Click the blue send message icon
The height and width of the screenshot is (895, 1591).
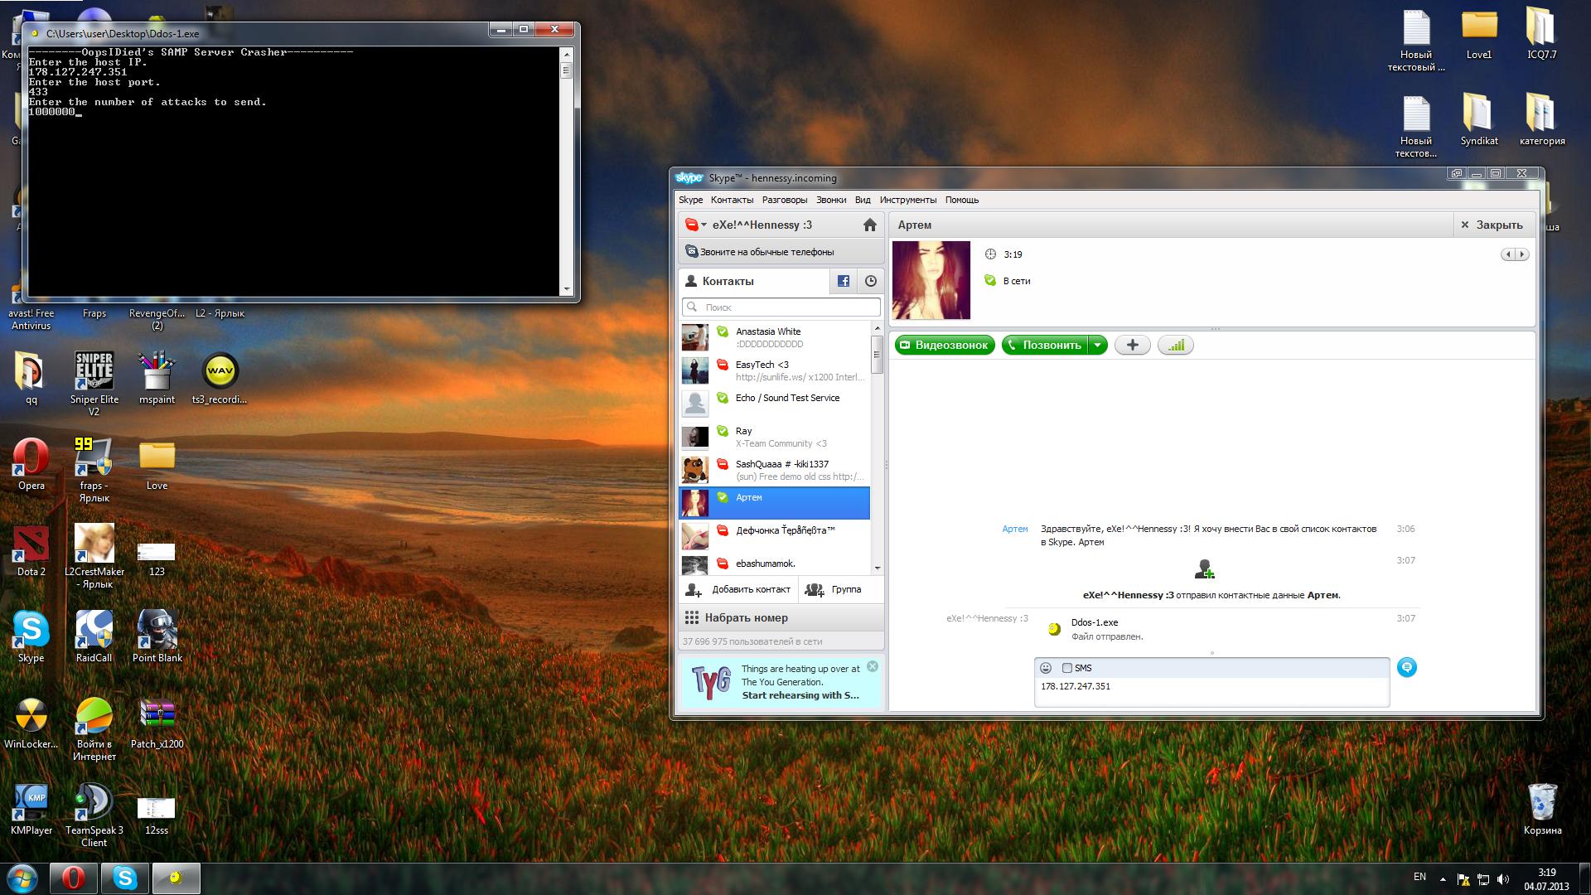pyautogui.click(x=1406, y=667)
